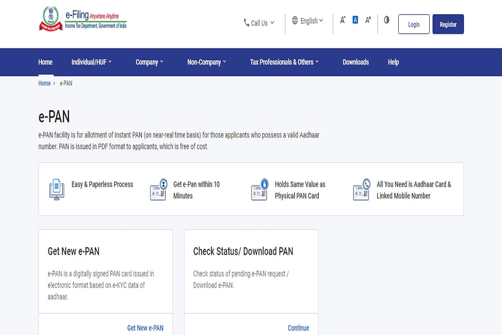Click Get e-Pan within 10 Minutes text
This screenshot has width=502, height=335.
tap(197, 190)
